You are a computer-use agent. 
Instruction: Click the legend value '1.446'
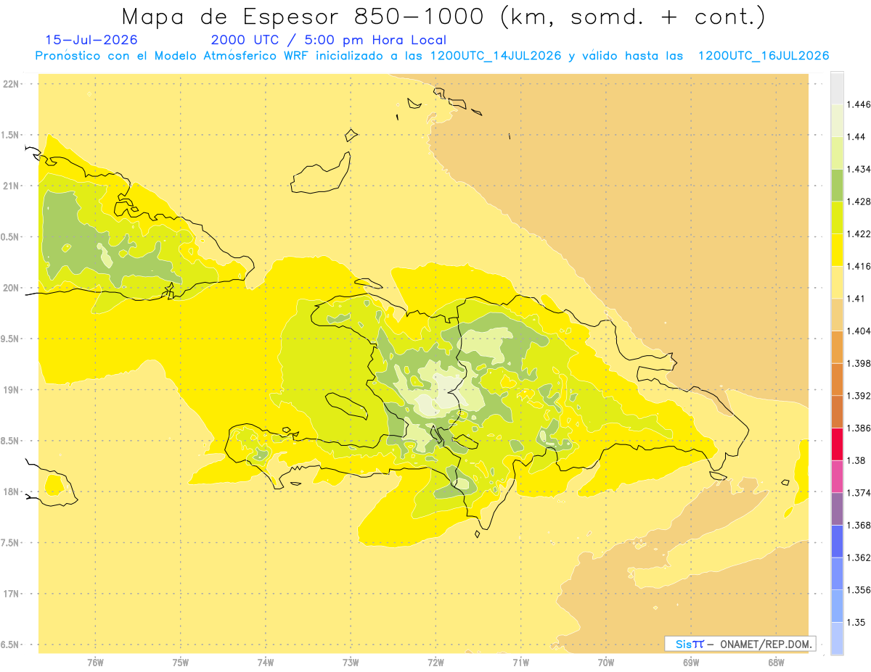tap(859, 104)
